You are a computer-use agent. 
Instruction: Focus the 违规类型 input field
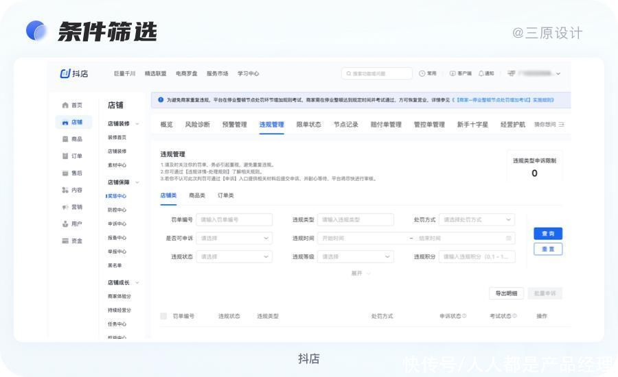click(x=356, y=219)
